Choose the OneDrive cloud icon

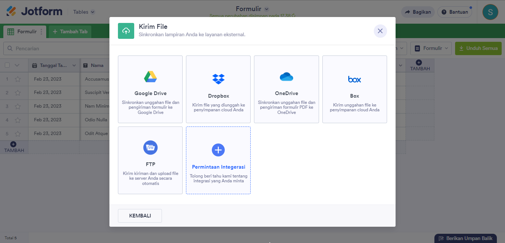(x=286, y=77)
